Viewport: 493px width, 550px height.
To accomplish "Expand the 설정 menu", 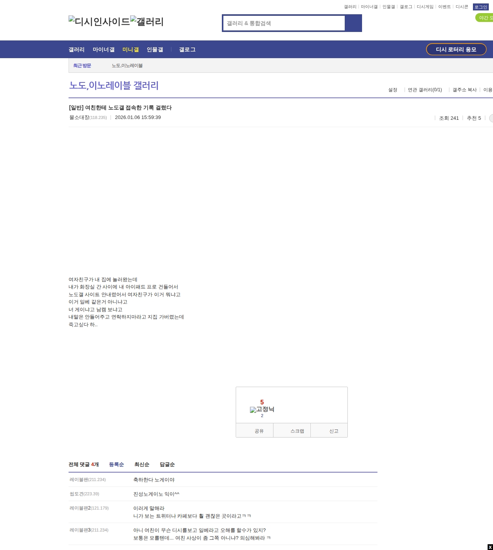I will coord(392,90).
